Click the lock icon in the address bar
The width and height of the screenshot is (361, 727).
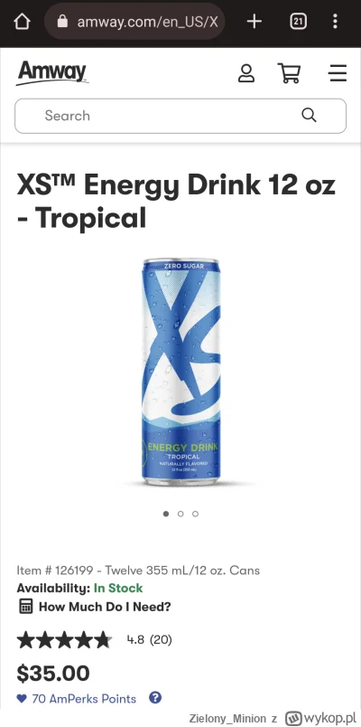[62, 22]
